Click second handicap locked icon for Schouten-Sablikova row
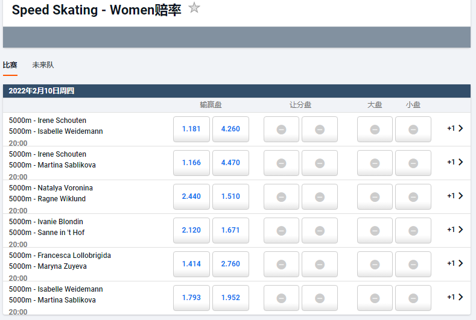Screen dimensions: 476x320 tap(320, 163)
